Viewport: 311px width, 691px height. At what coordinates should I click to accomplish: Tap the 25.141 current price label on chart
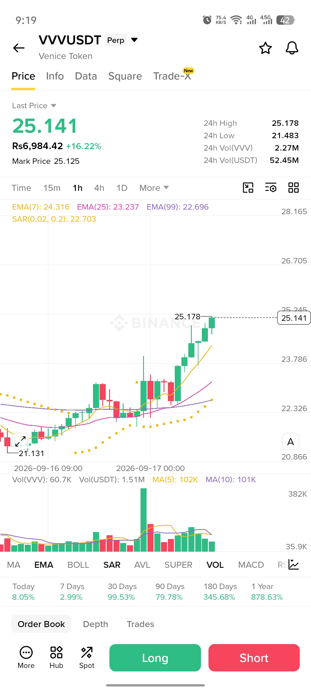[x=294, y=318]
